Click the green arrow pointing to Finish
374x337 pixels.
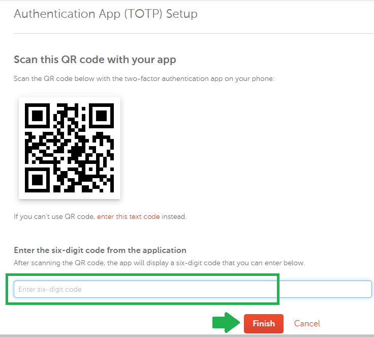coord(226,323)
